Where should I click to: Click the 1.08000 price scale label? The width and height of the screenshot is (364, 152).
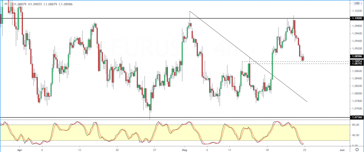tap(357, 93)
